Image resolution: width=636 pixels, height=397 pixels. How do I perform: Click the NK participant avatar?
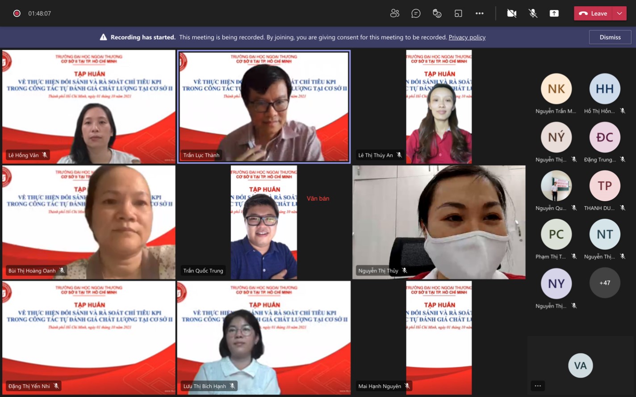(556, 89)
